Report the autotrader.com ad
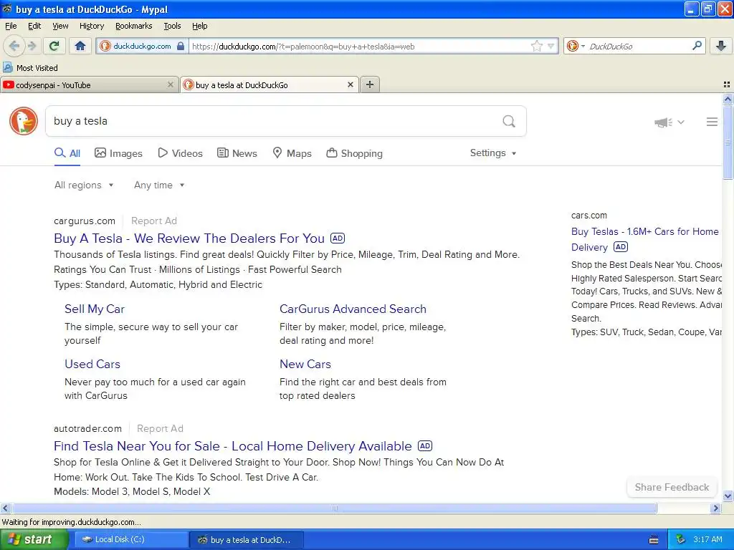Image resolution: width=734 pixels, height=550 pixels. pyautogui.click(x=160, y=428)
